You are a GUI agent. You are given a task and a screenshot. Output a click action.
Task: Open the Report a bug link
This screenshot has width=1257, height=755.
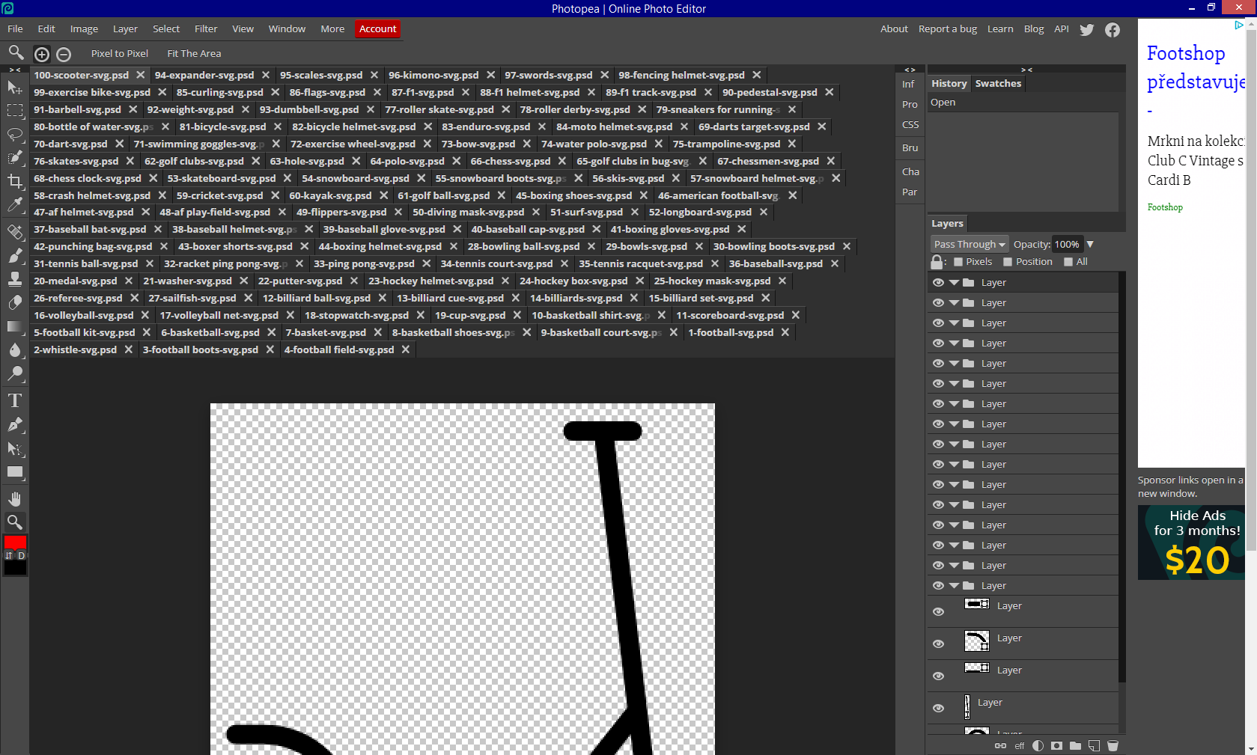(948, 28)
